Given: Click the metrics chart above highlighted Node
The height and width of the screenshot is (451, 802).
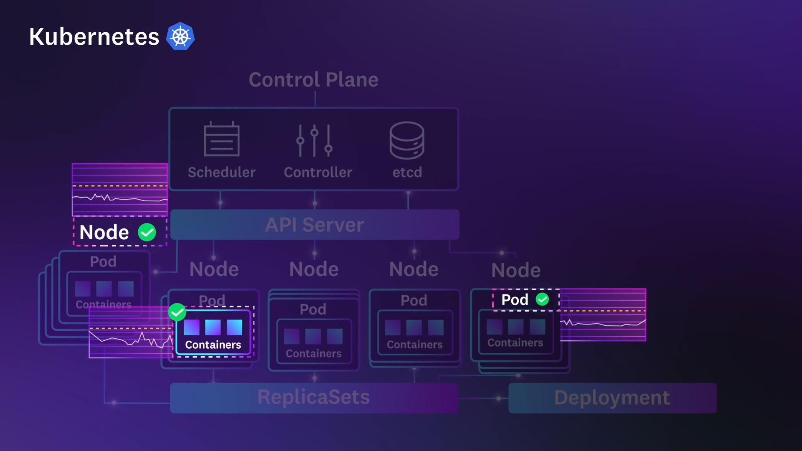Looking at the screenshot, I should tap(120, 189).
